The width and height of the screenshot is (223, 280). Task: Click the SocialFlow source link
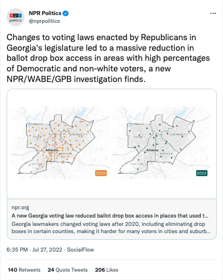[80, 249]
